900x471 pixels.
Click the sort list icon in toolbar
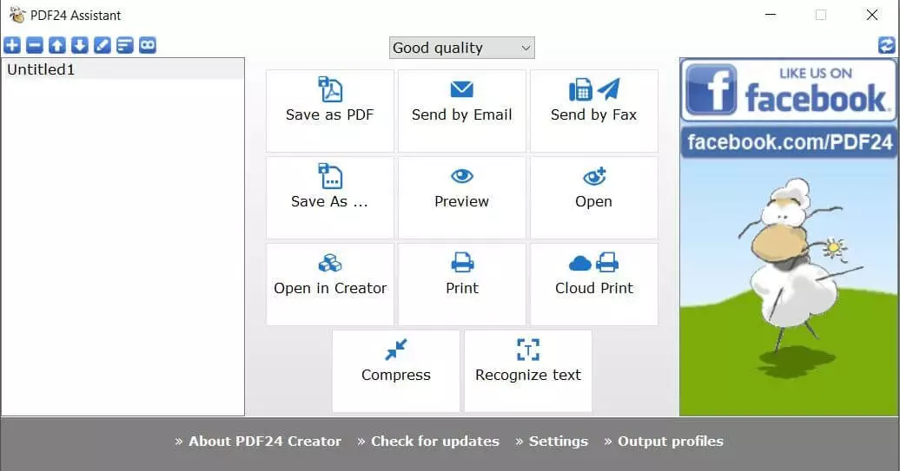coord(125,46)
